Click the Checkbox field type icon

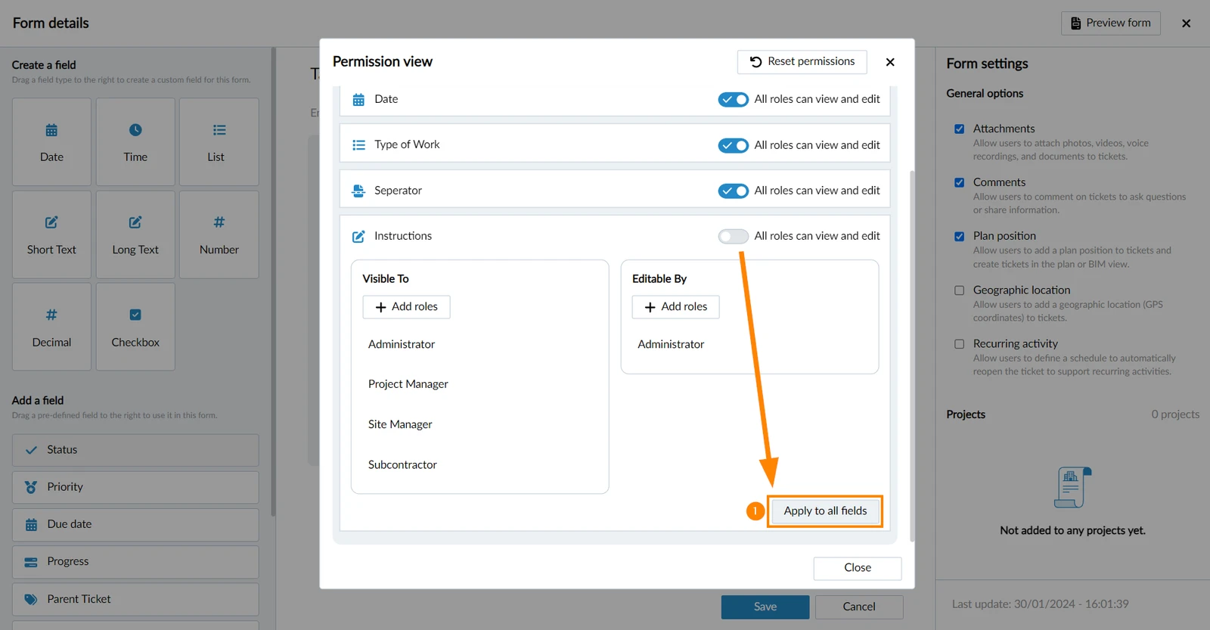tap(135, 315)
